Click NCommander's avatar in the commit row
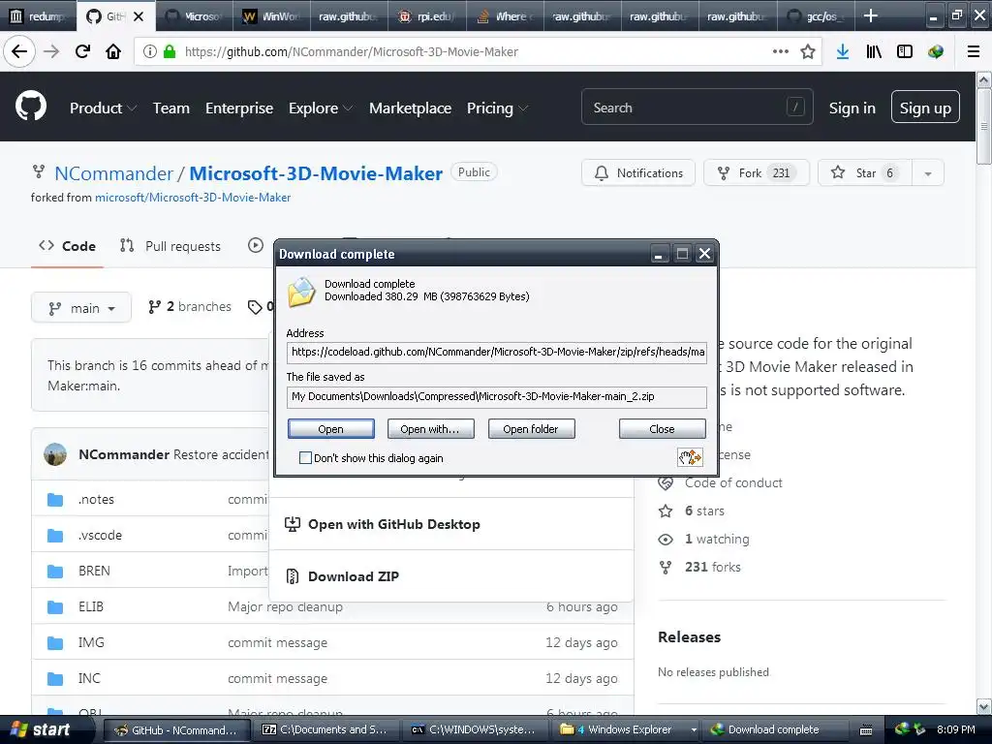This screenshot has height=744, width=992. 55,454
